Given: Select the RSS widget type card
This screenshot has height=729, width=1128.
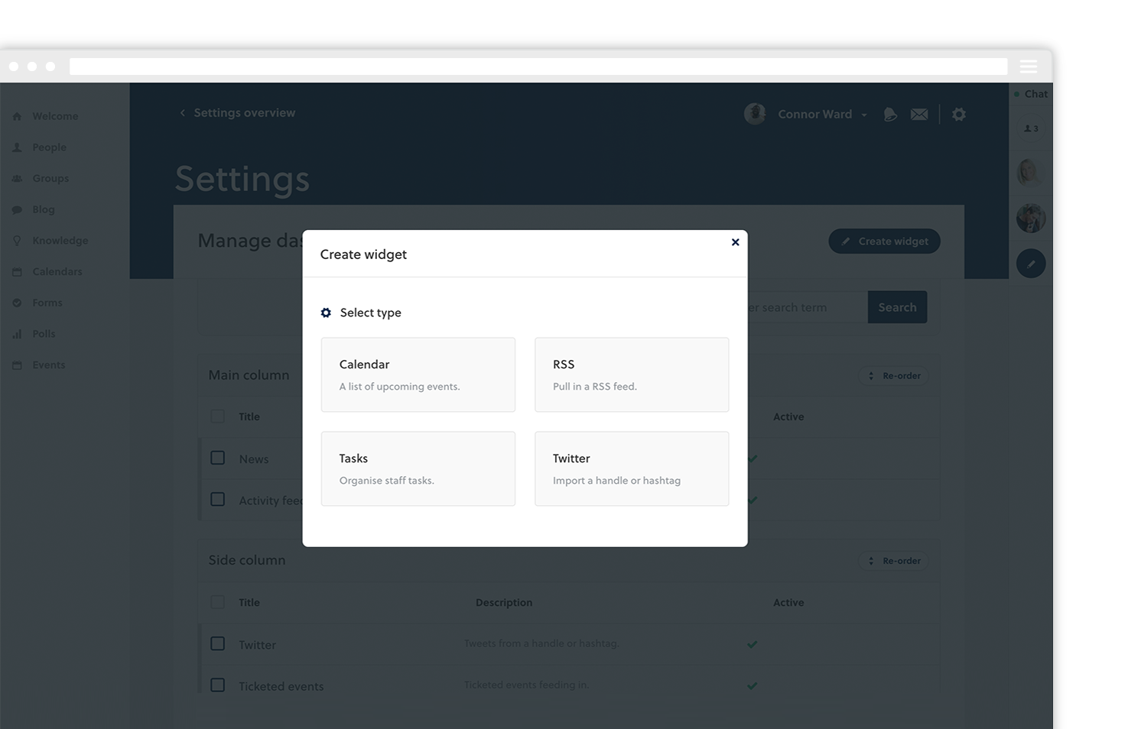Looking at the screenshot, I should click(631, 374).
